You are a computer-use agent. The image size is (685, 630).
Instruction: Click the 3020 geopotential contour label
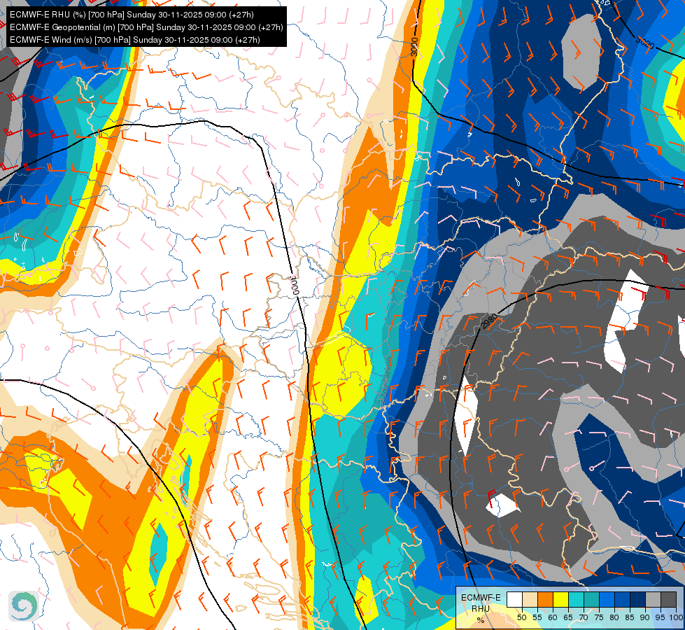point(645,43)
